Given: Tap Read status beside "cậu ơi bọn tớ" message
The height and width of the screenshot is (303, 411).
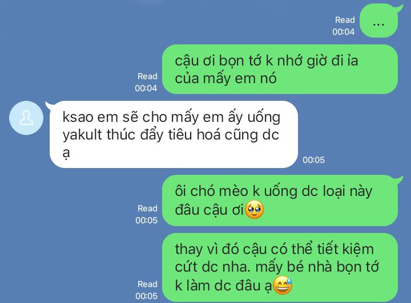Looking at the screenshot, I should tap(146, 82).
